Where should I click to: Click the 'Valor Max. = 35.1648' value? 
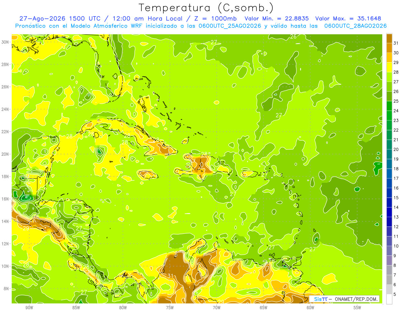(x=348, y=19)
